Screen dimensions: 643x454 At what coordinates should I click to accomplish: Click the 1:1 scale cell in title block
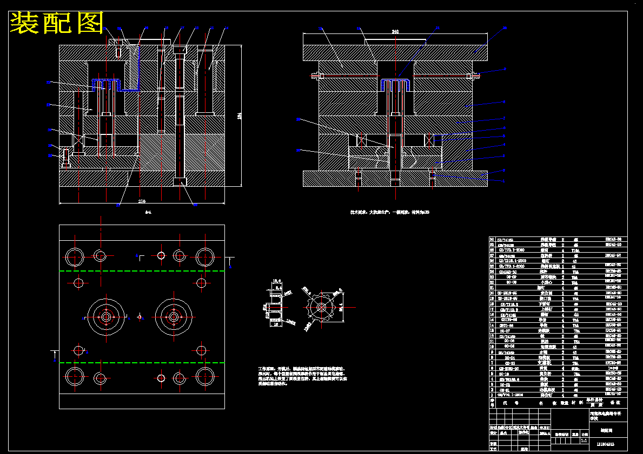584,441
